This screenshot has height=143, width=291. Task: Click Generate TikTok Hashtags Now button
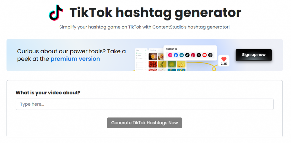[145, 123]
